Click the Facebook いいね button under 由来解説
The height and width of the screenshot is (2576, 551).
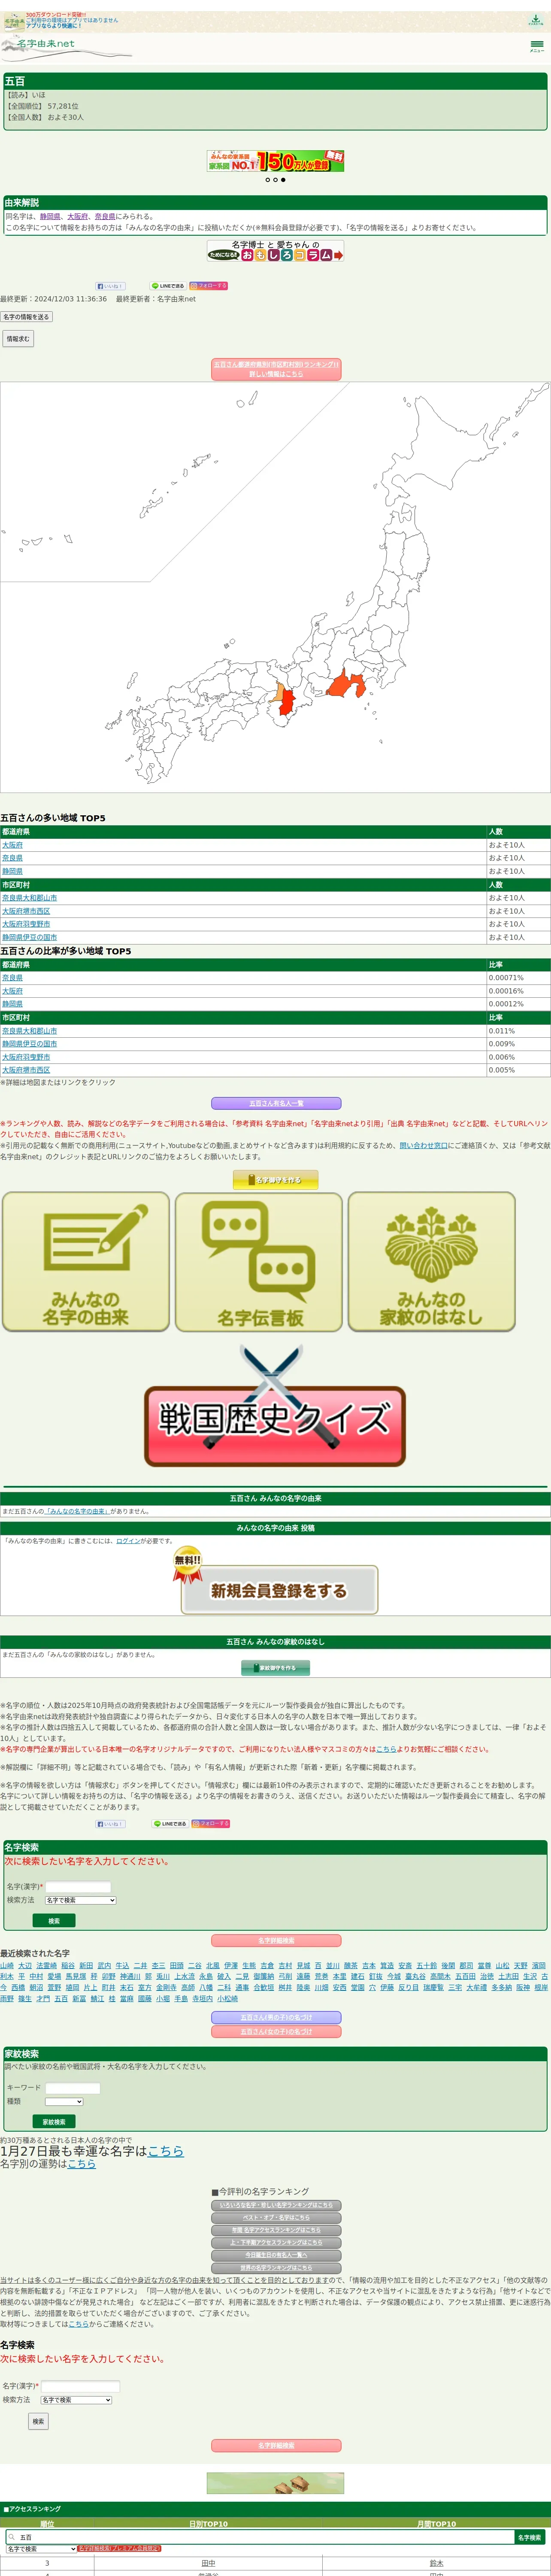click(x=110, y=286)
